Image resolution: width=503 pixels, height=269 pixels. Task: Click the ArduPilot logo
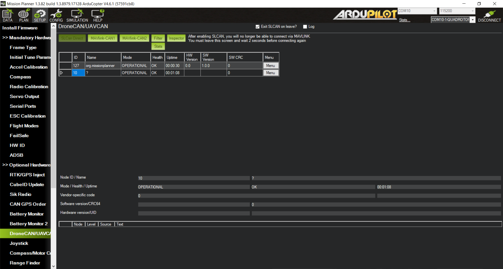[365, 15]
